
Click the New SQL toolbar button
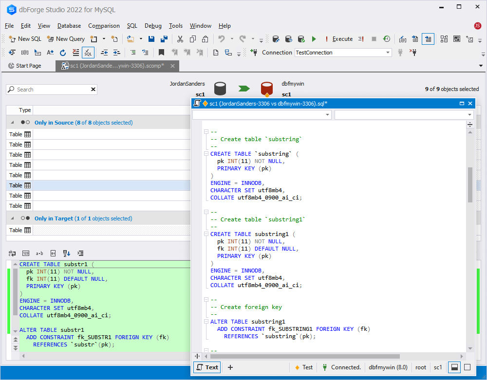click(25, 39)
